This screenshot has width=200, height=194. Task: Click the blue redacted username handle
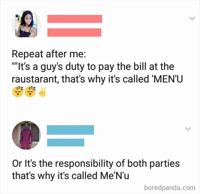click(x=66, y=142)
